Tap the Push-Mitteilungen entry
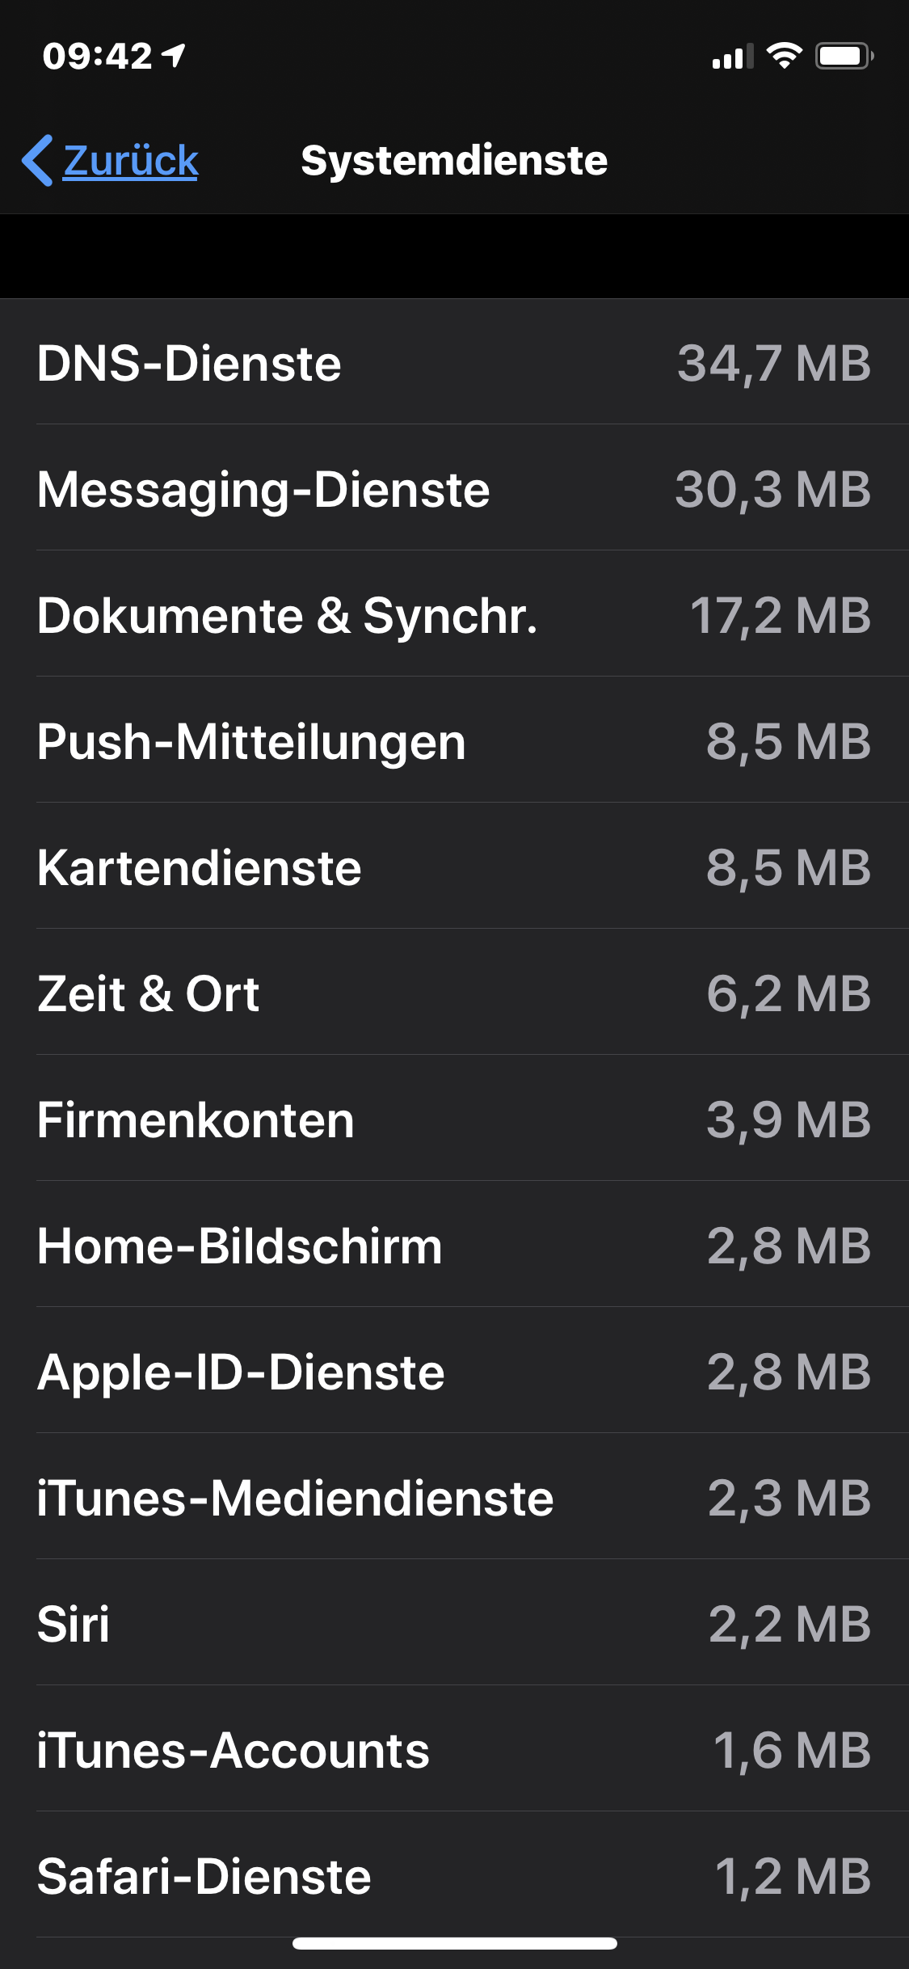 tap(454, 741)
